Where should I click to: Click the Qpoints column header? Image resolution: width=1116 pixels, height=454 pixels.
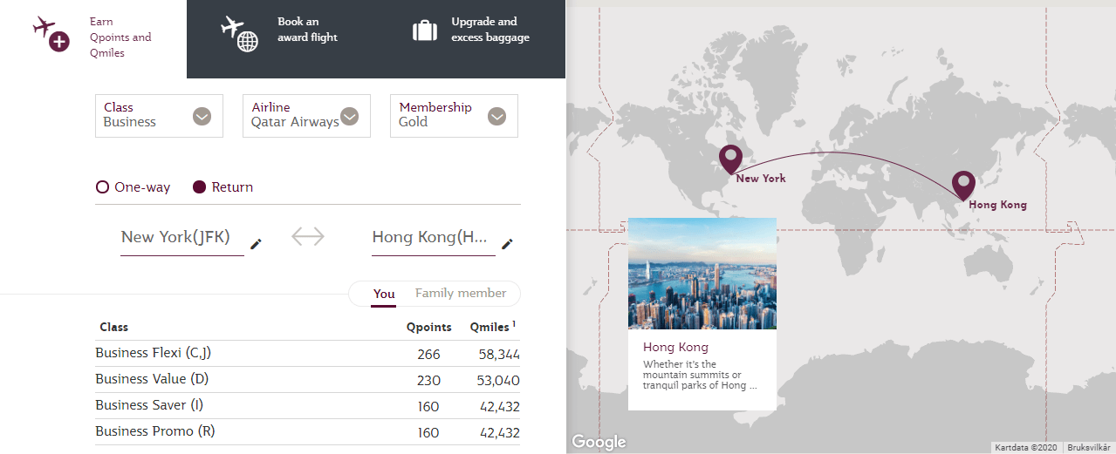pyautogui.click(x=429, y=328)
